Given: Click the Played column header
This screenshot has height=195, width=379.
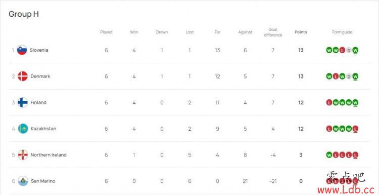Looking at the screenshot, I should (106, 32).
